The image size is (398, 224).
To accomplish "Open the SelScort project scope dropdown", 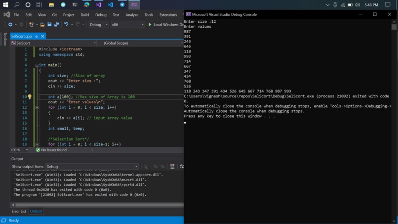I will click(x=53, y=43).
